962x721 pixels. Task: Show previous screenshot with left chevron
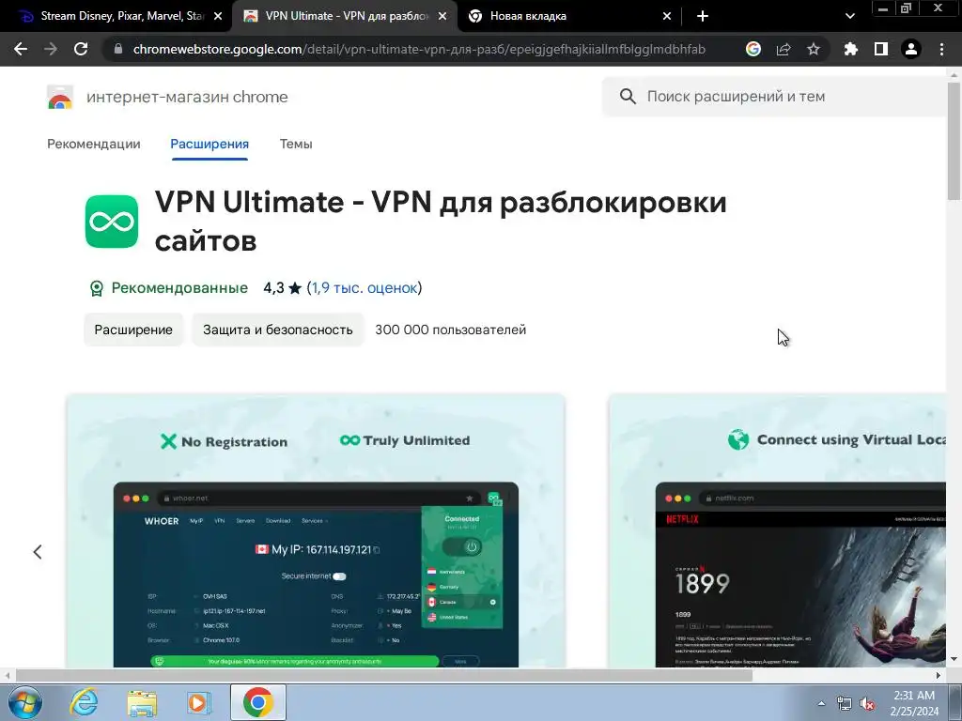click(38, 552)
